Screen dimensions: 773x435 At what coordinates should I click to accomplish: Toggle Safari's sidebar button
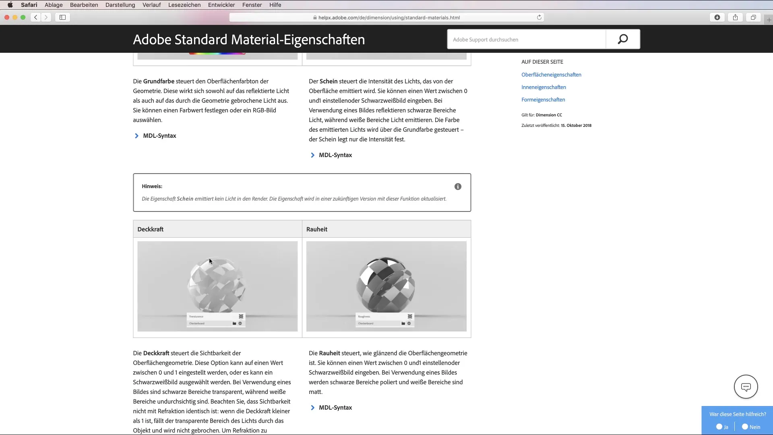[x=62, y=17]
